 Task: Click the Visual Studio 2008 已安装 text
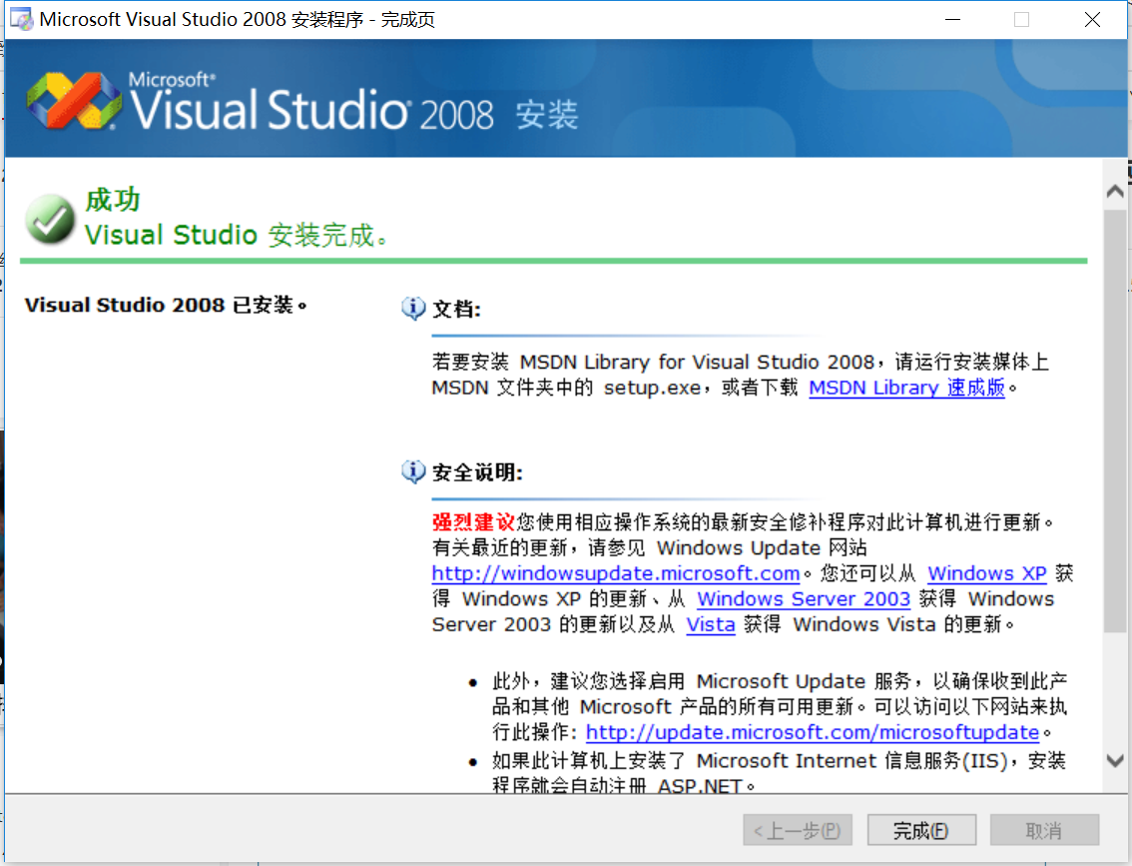[166, 305]
